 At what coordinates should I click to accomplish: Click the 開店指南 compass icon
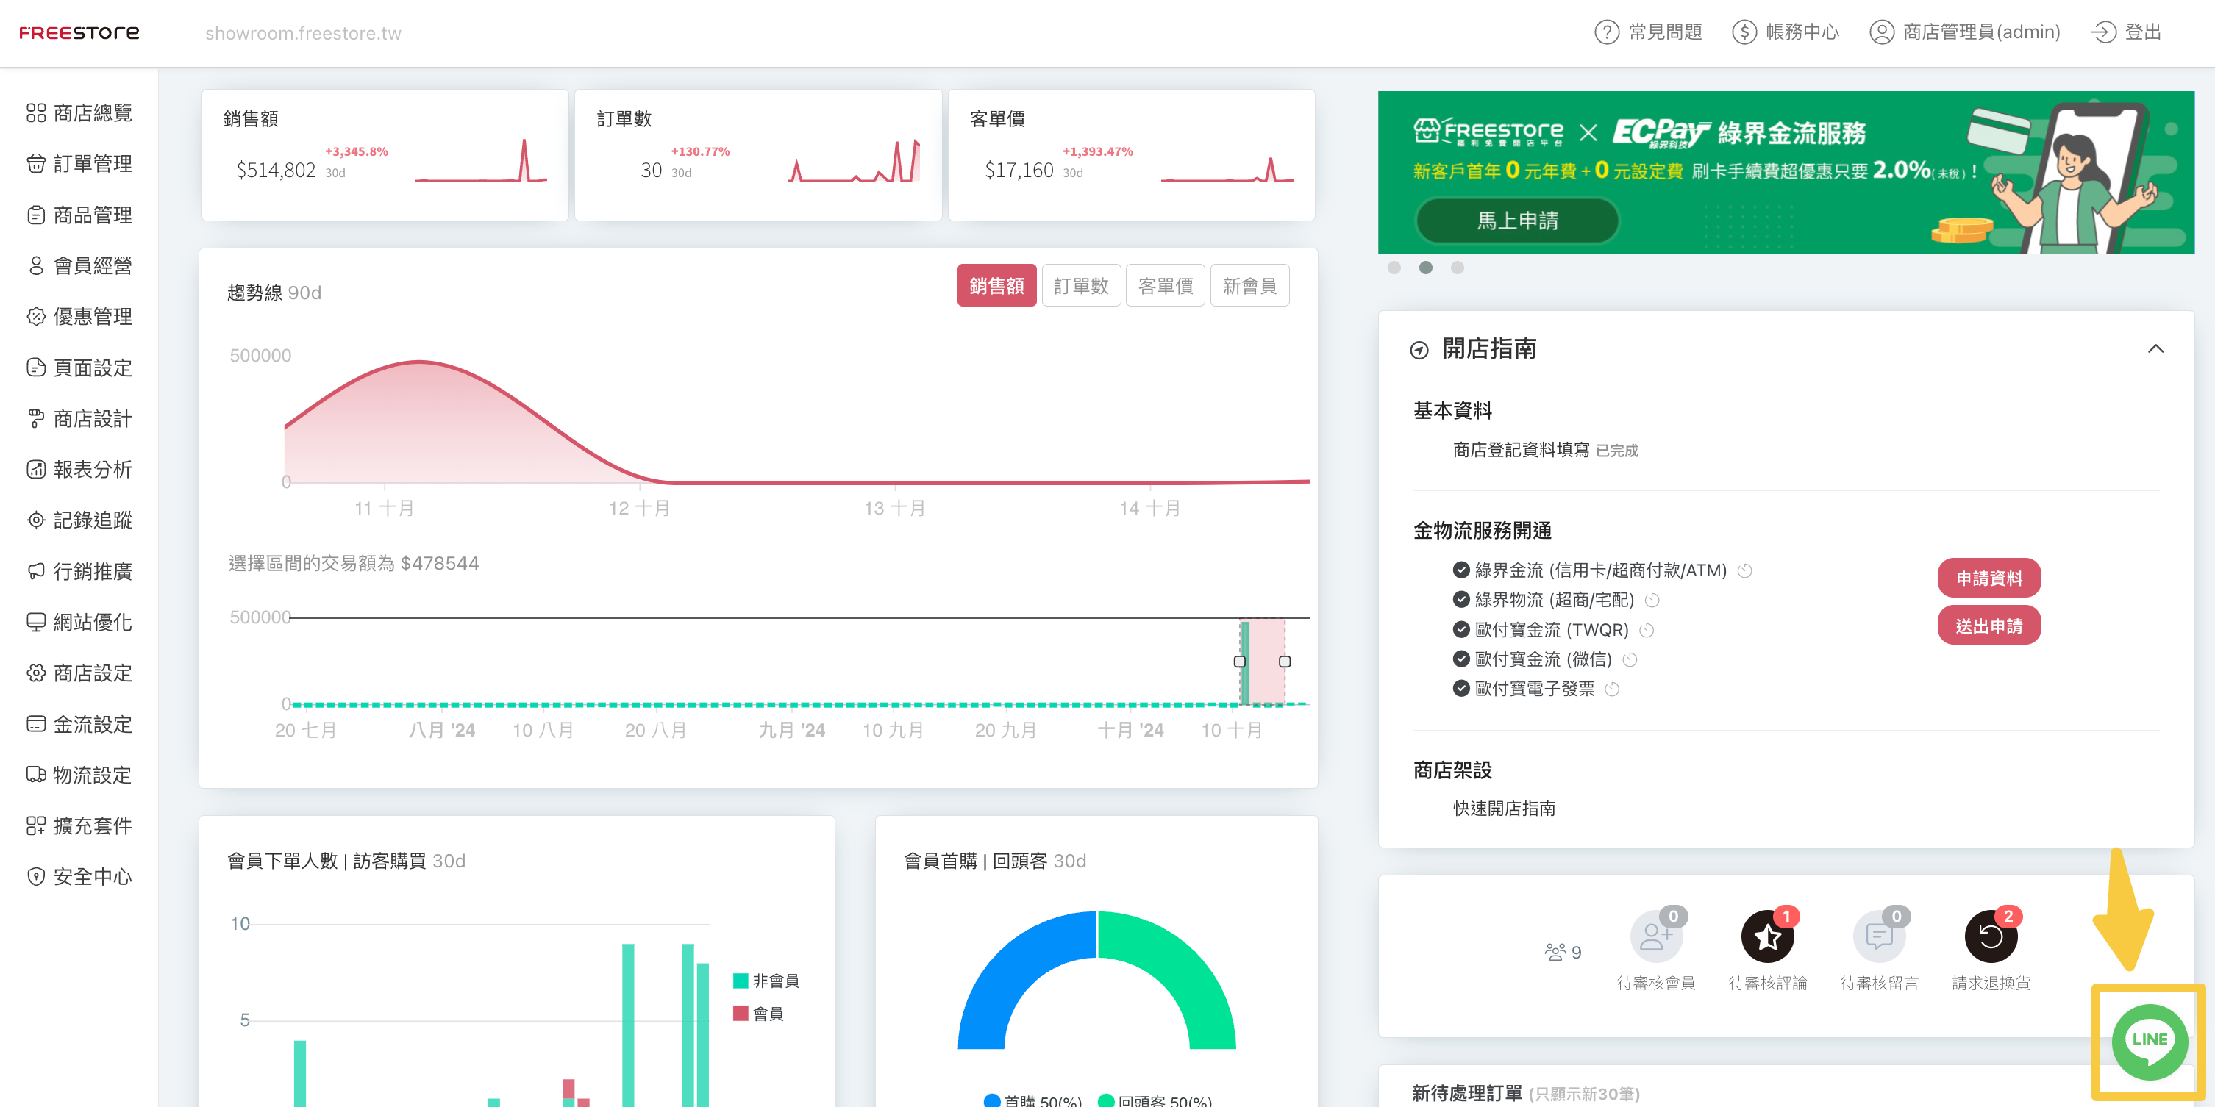pyautogui.click(x=1419, y=350)
